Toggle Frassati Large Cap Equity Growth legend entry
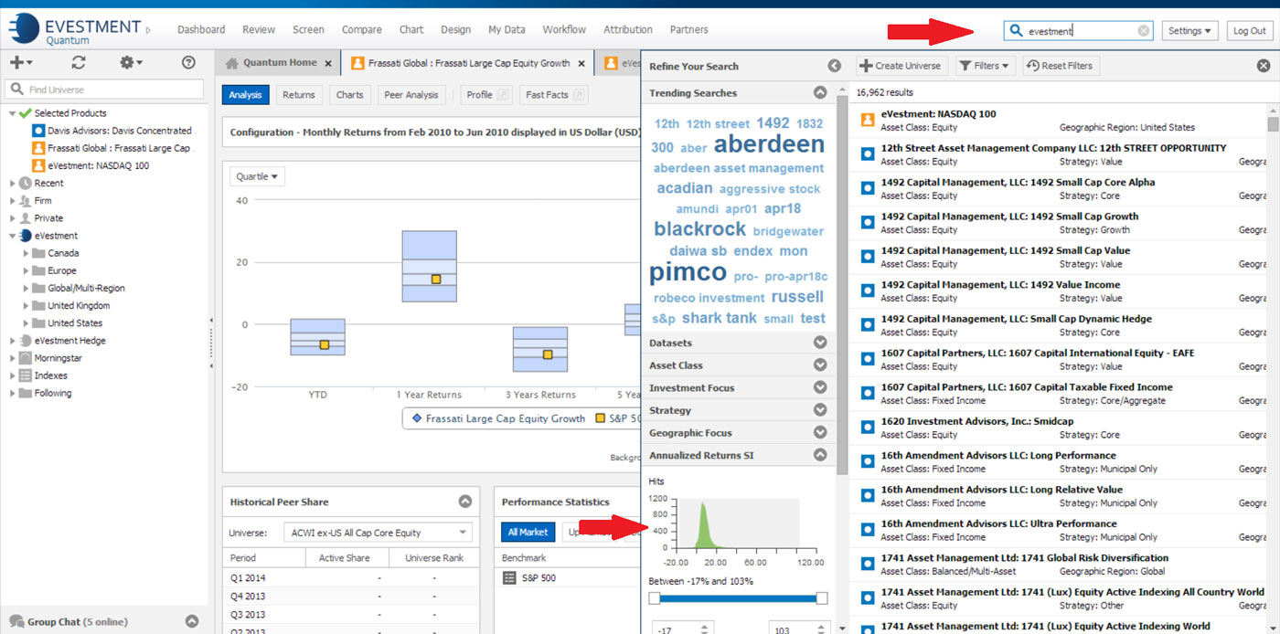This screenshot has width=1280, height=634. click(498, 418)
